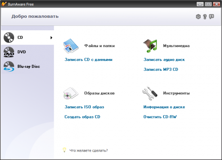This screenshot has width=222, height=160.
Task: Open Создать образ CD
Action: [x=82, y=117]
